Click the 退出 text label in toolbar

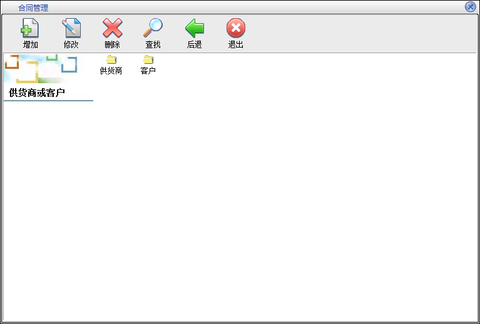point(235,45)
